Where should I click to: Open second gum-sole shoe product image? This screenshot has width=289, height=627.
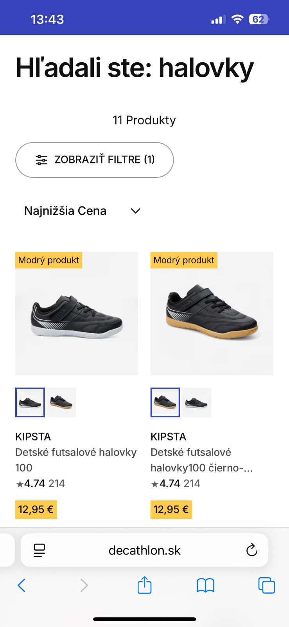click(212, 313)
